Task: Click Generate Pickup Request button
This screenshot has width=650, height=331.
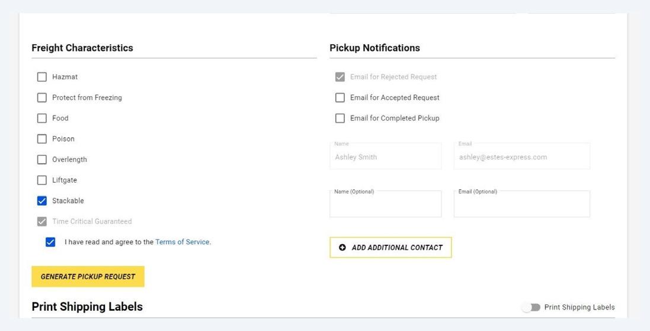Action: (88, 277)
